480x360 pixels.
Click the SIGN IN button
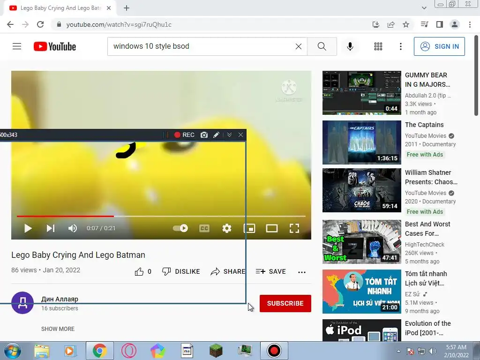pos(439,46)
